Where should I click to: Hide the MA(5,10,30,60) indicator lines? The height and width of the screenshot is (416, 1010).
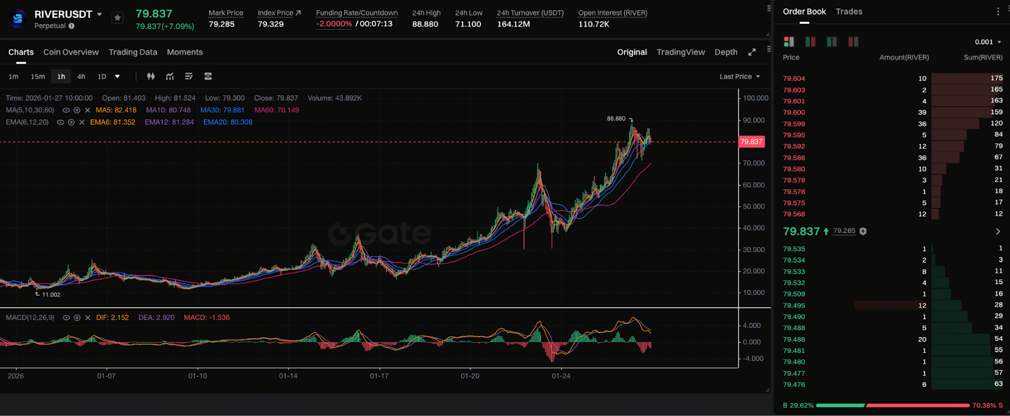coord(66,110)
